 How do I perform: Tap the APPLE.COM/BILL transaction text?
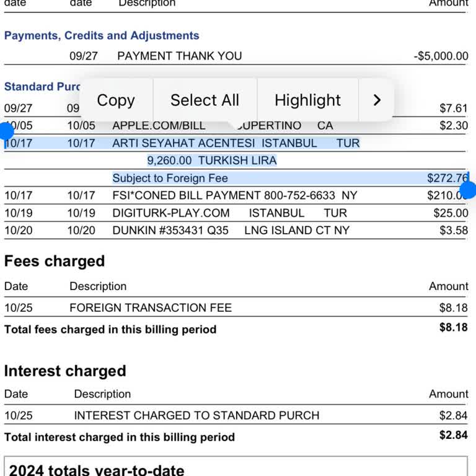(x=159, y=126)
